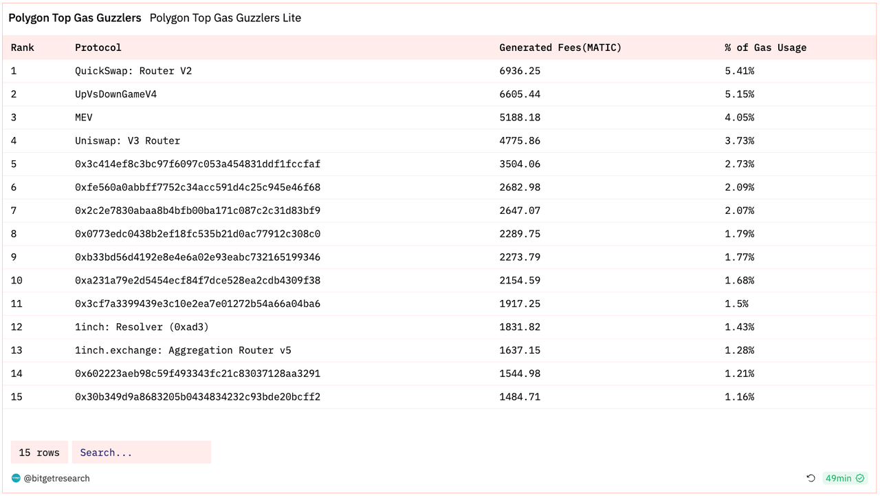Click the 6605.44 fees value
The image size is (880, 496).
point(520,94)
